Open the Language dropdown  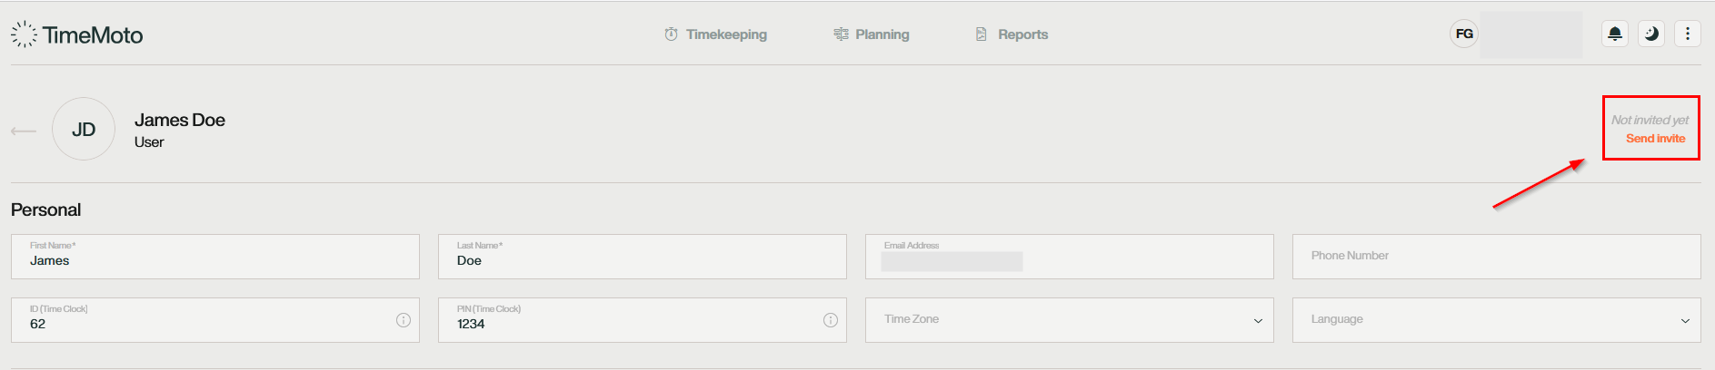tap(1496, 320)
